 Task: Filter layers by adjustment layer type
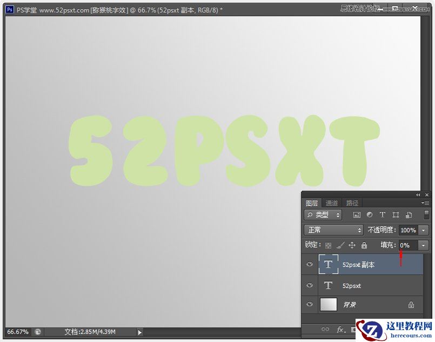[370, 214]
